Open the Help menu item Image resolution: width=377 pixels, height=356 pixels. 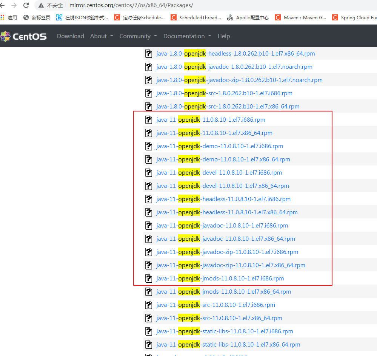pos(223,36)
